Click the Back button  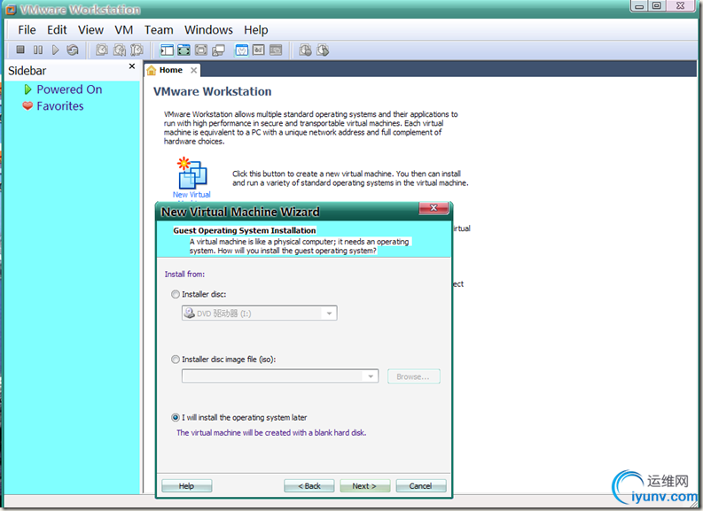coord(309,486)
